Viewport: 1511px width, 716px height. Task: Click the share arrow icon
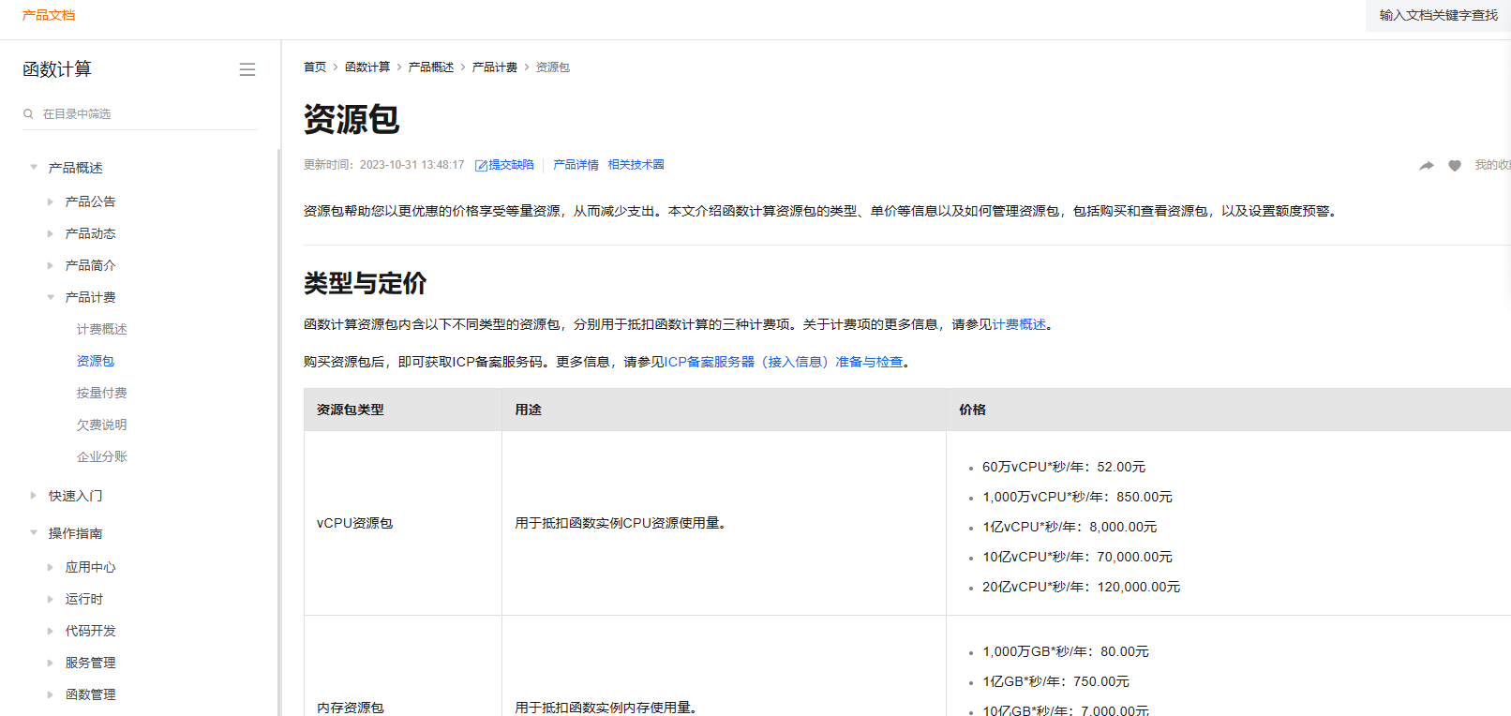point(1427,165)
